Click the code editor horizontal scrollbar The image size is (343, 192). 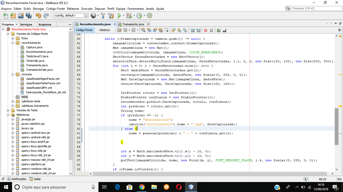[210, 173]
